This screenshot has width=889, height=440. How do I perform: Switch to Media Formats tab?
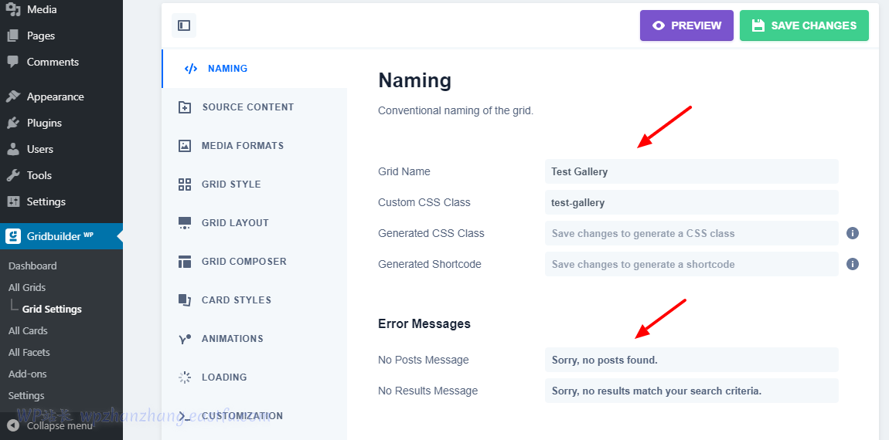(x=254, y=146)
